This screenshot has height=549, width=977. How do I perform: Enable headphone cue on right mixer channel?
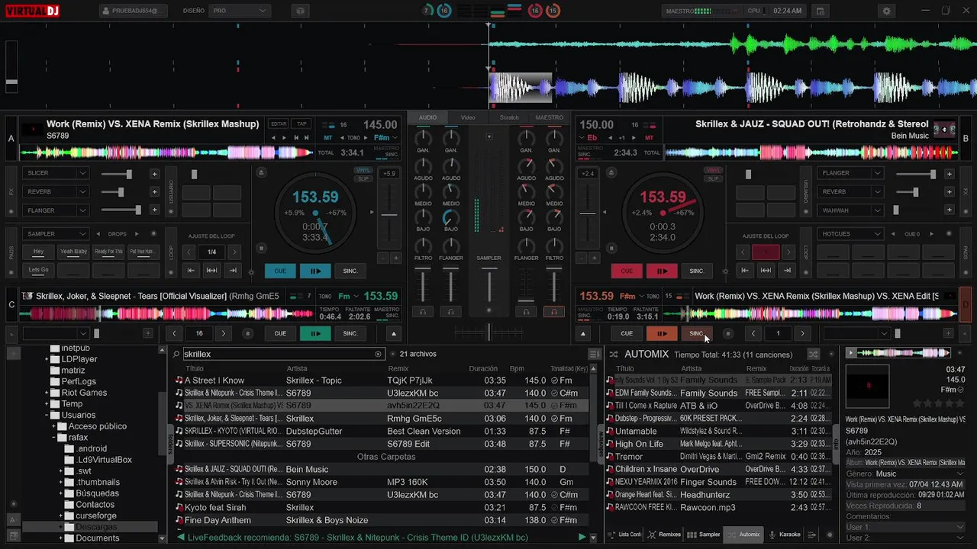click(554, 311)
